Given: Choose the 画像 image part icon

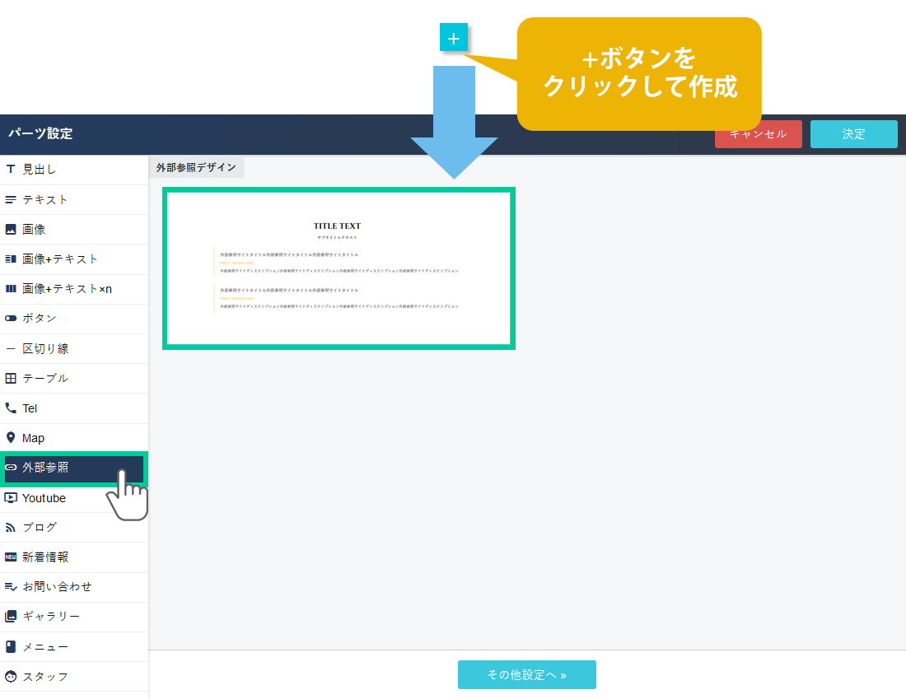Looking at the screenshot, I should [x=11, y=230].
